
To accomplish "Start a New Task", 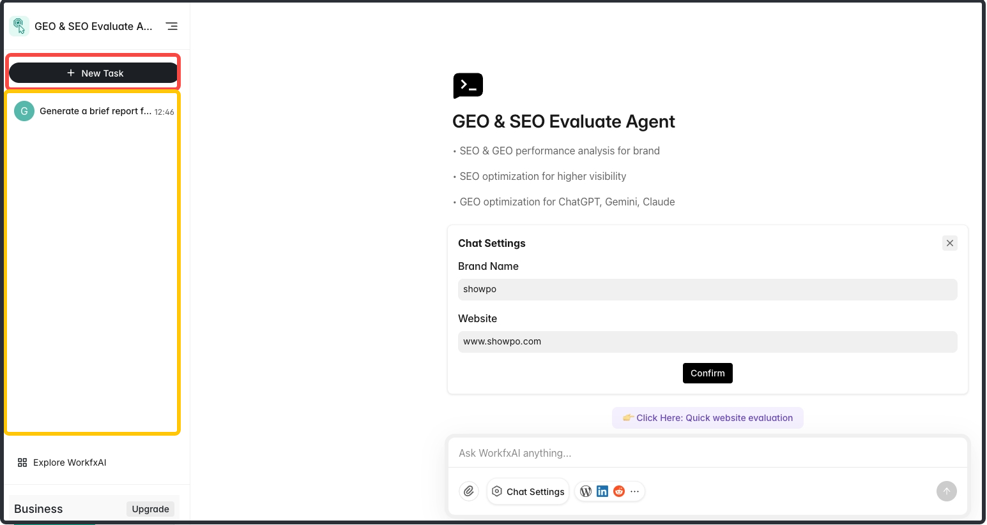I will pos(93,73).
